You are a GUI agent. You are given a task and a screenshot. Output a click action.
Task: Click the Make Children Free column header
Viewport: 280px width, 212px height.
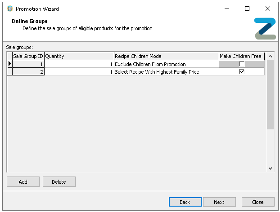click(240, 56)
